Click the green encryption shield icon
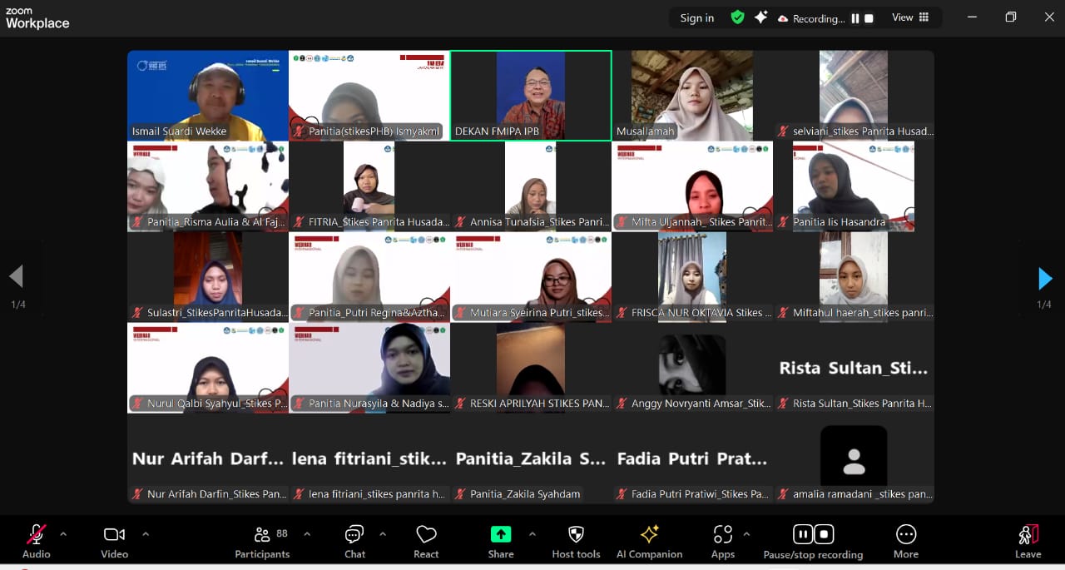Screen dimensions: 1065x570 point(737,17)
